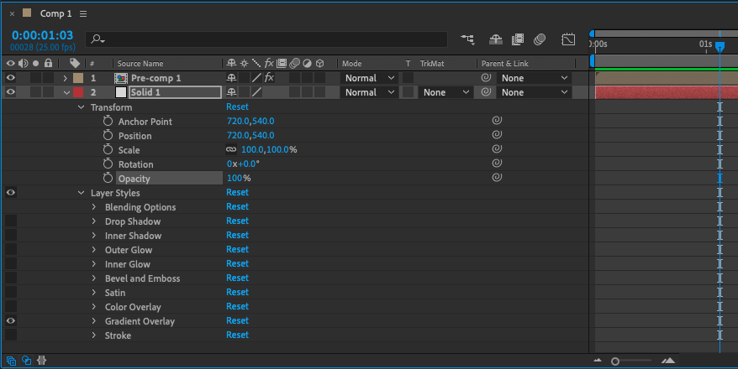Click the Parent & Link column header

click(504, 64)
